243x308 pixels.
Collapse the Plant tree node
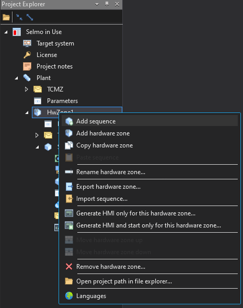(17, 78)
